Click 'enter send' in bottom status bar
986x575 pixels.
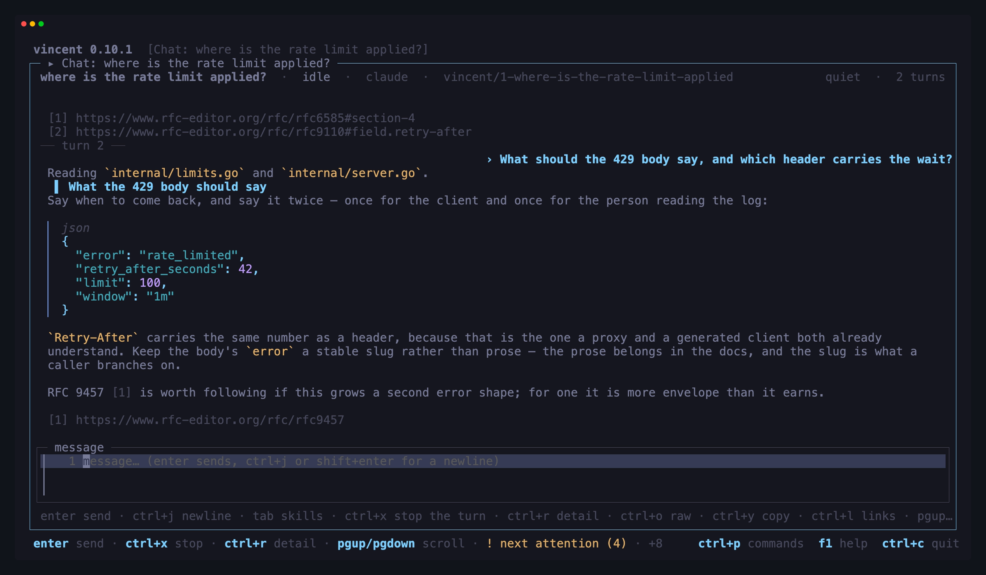[68, 543]
